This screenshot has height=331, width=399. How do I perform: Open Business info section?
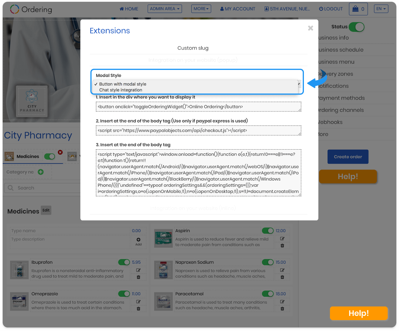[x=334, y=38]
